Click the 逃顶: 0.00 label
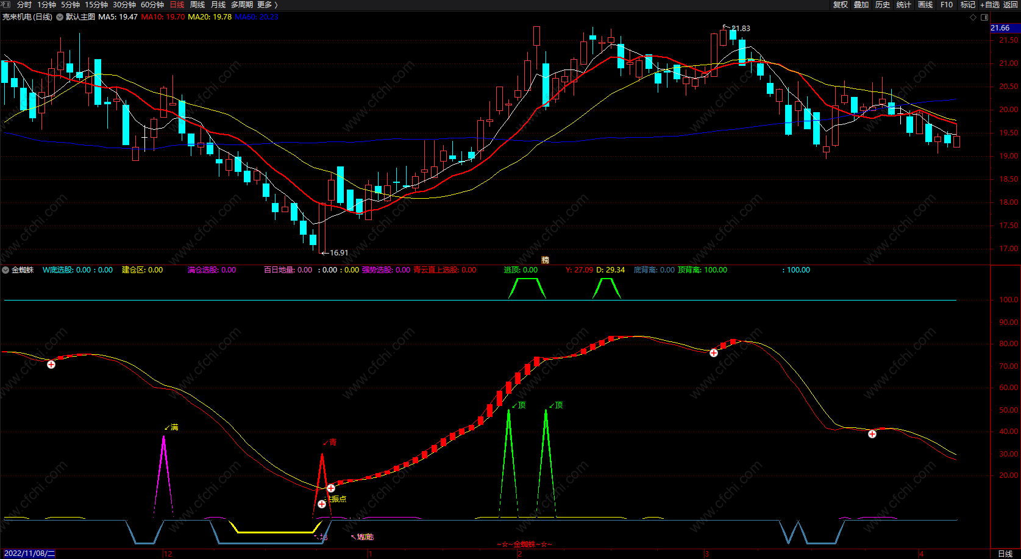 click(x=521, y=270)
